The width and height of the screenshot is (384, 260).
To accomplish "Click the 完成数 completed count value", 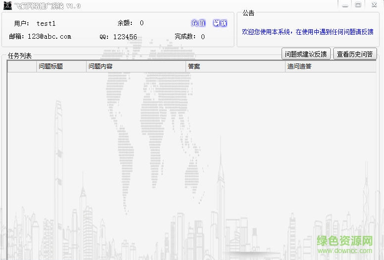I will point(203,37).
